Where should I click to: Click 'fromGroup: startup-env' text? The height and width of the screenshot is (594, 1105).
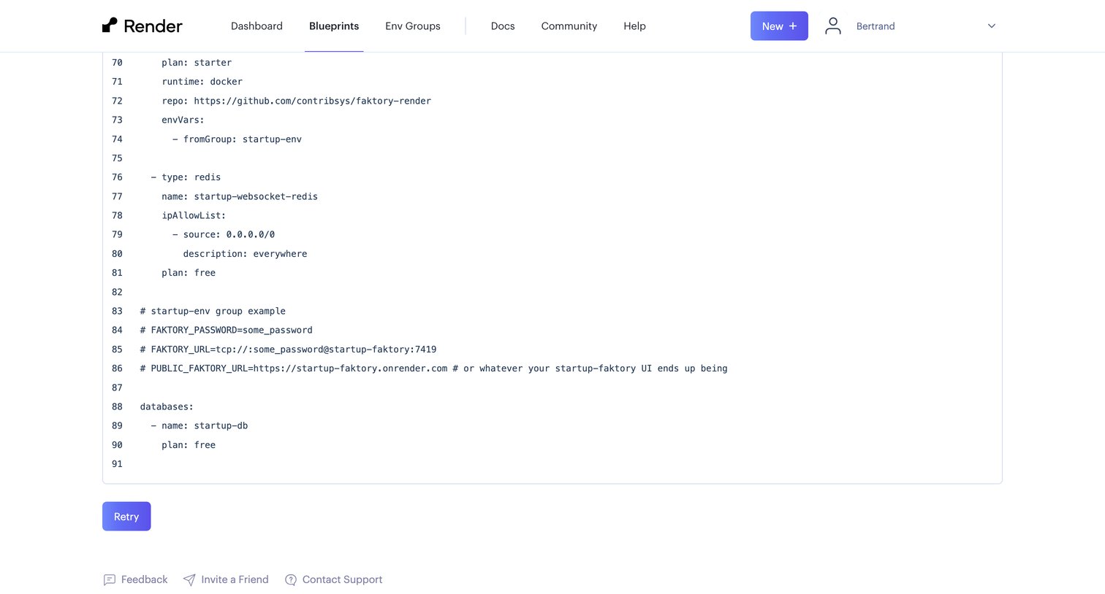(x=243, y=139)
